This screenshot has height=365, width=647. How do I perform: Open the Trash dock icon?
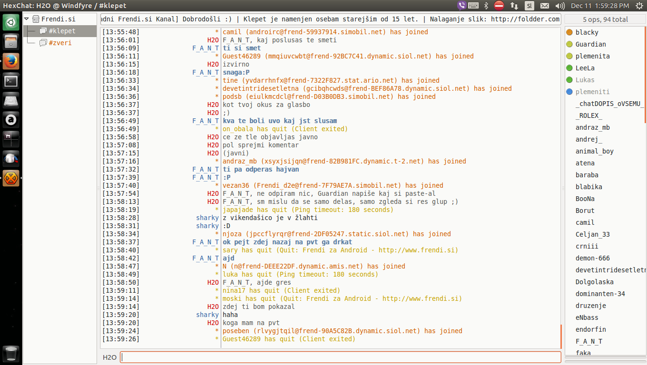click(x=11, y=354)
